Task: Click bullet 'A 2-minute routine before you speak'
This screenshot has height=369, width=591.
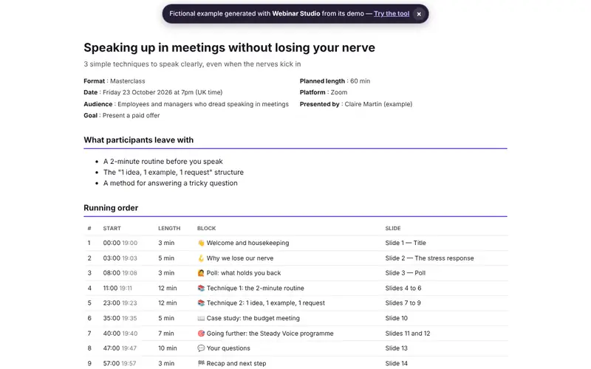Action: [x=163, y=161]
